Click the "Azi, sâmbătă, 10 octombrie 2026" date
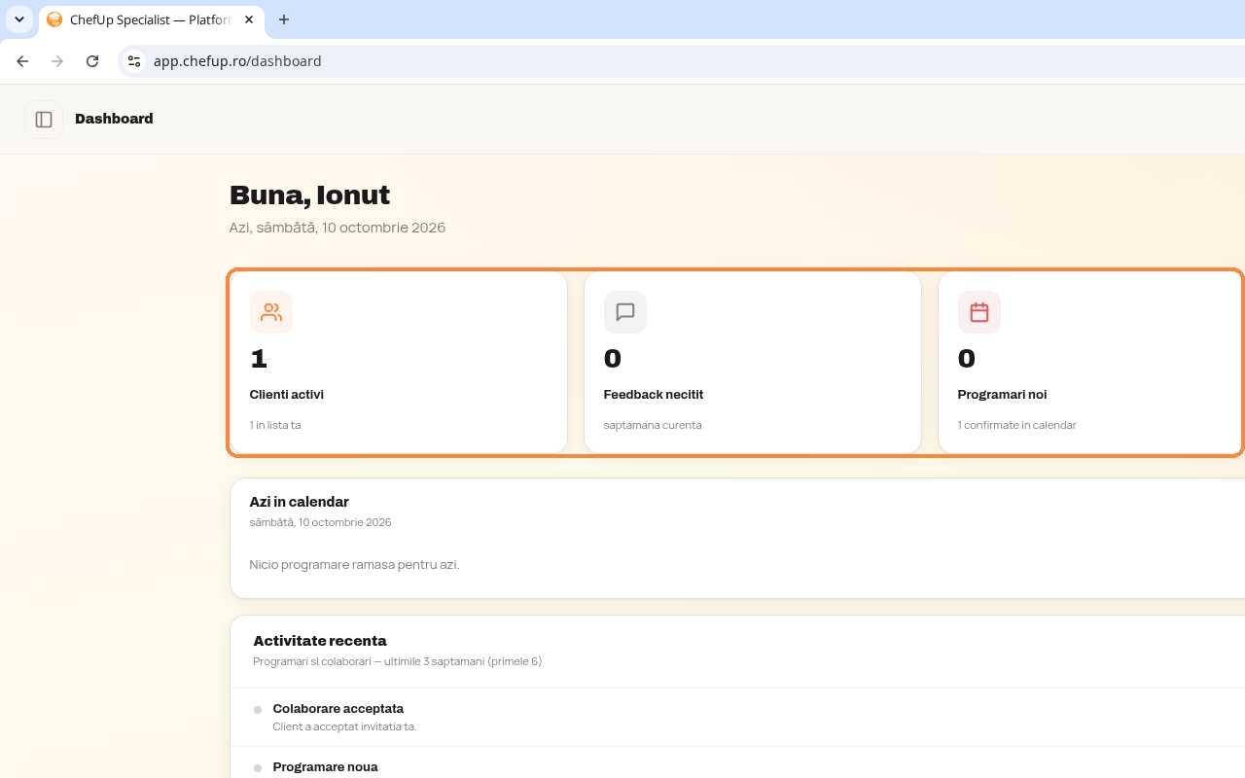The width and height of the screenshot is (1245, 778). pyautogui.click(x=338, y=228)
